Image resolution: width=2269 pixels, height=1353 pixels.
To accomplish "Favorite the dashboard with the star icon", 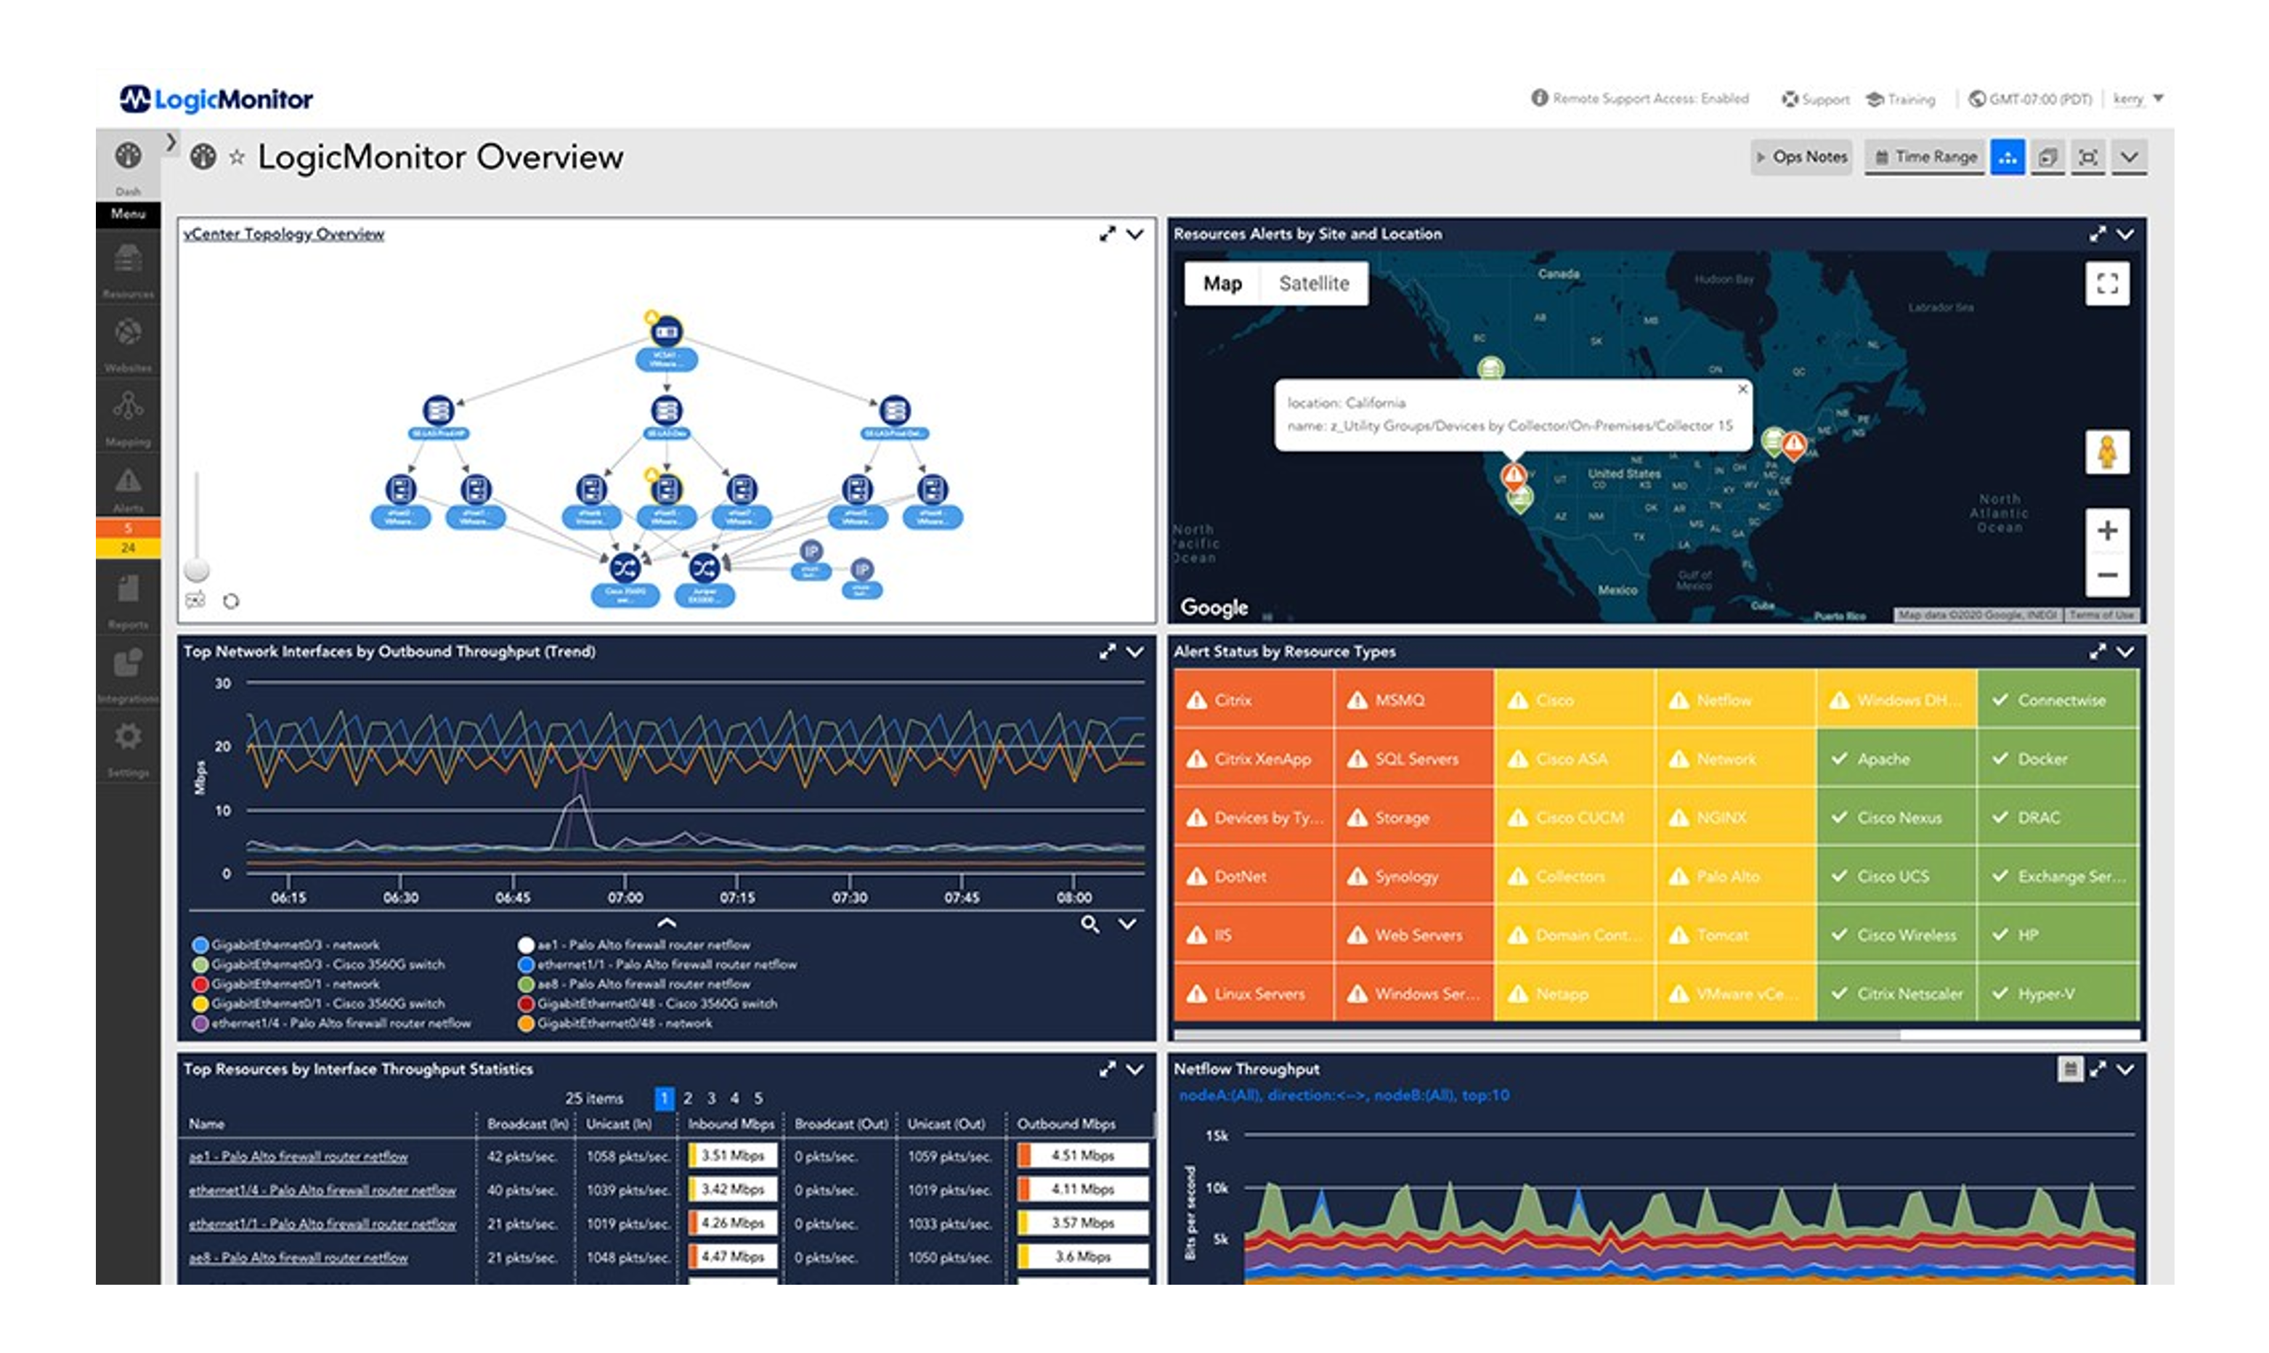I will coord(236,158).
